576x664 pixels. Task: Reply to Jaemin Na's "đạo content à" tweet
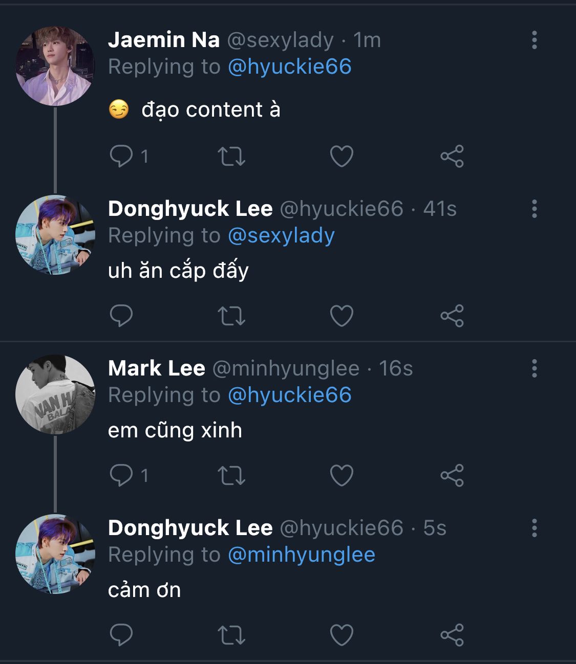click(121, 156)
